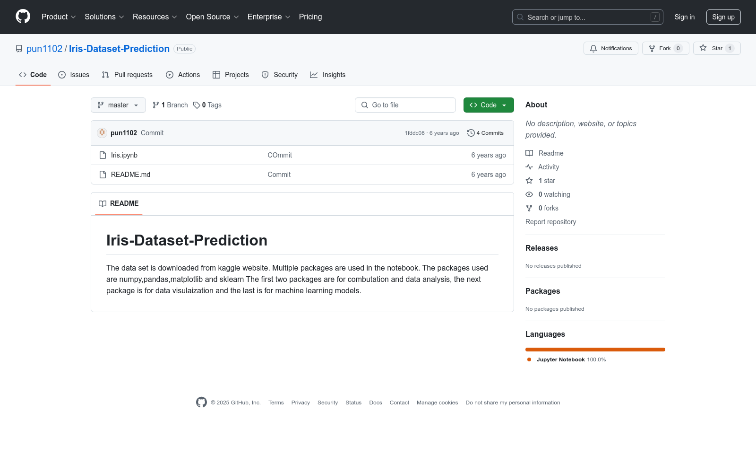Click the history clock icon beside 4 Commits
This screenshot has width=756, height=473.
point(471,133)
